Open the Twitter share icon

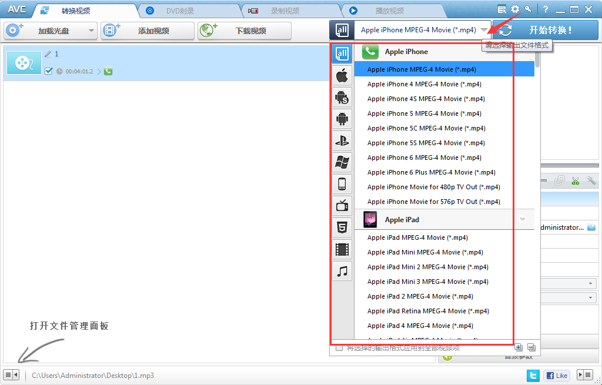pyautogui.click(x=533, y=376)
